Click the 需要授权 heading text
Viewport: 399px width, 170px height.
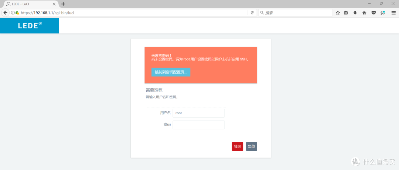point(154,90)
